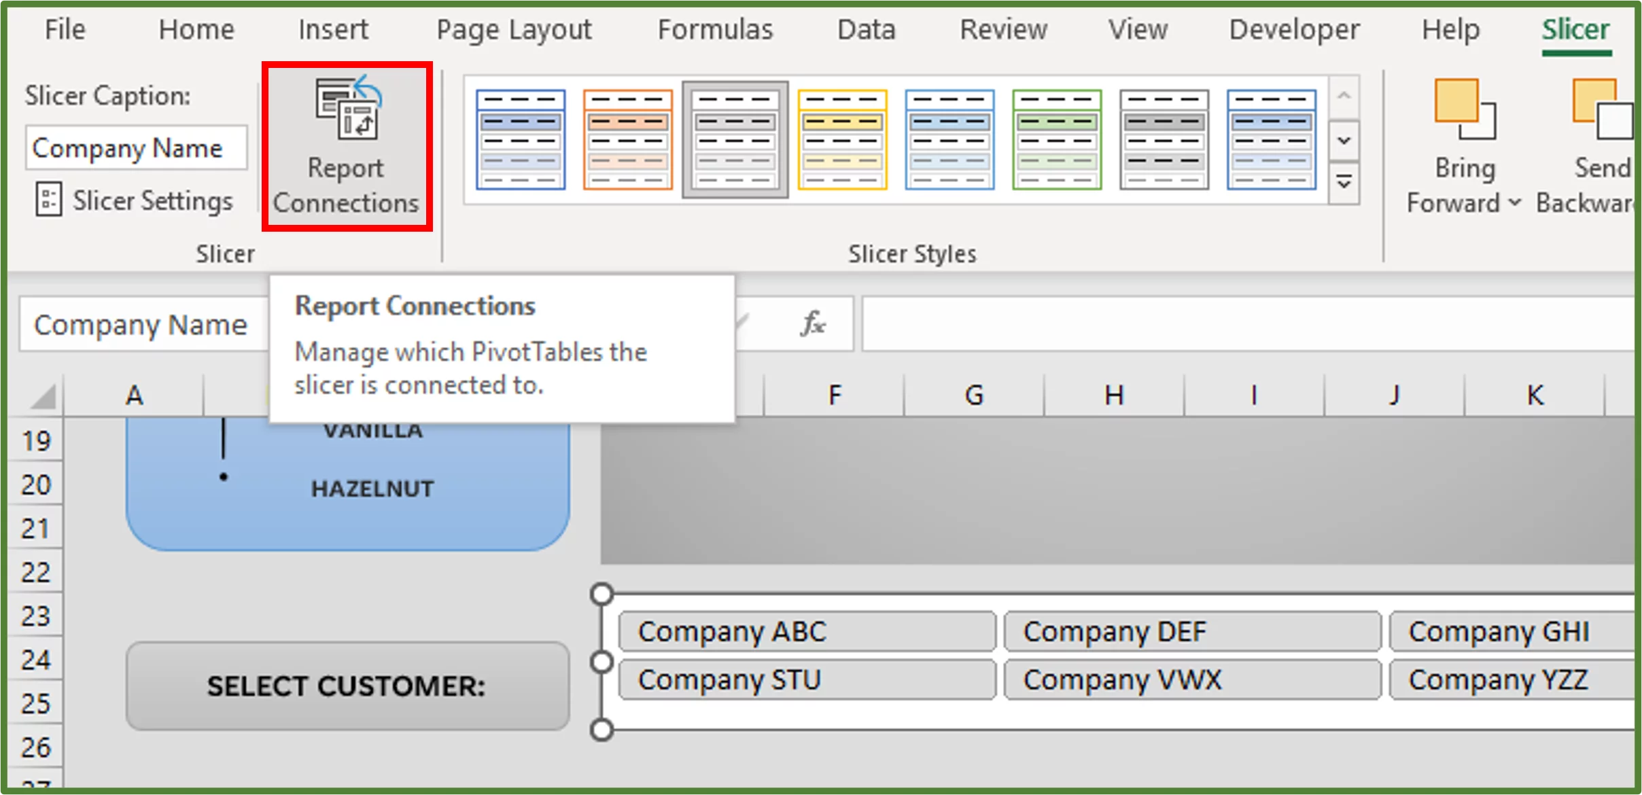The width and height of the screenshot is (1642, 795).
Task: Toggle Company STU selection
Action: 806,679
